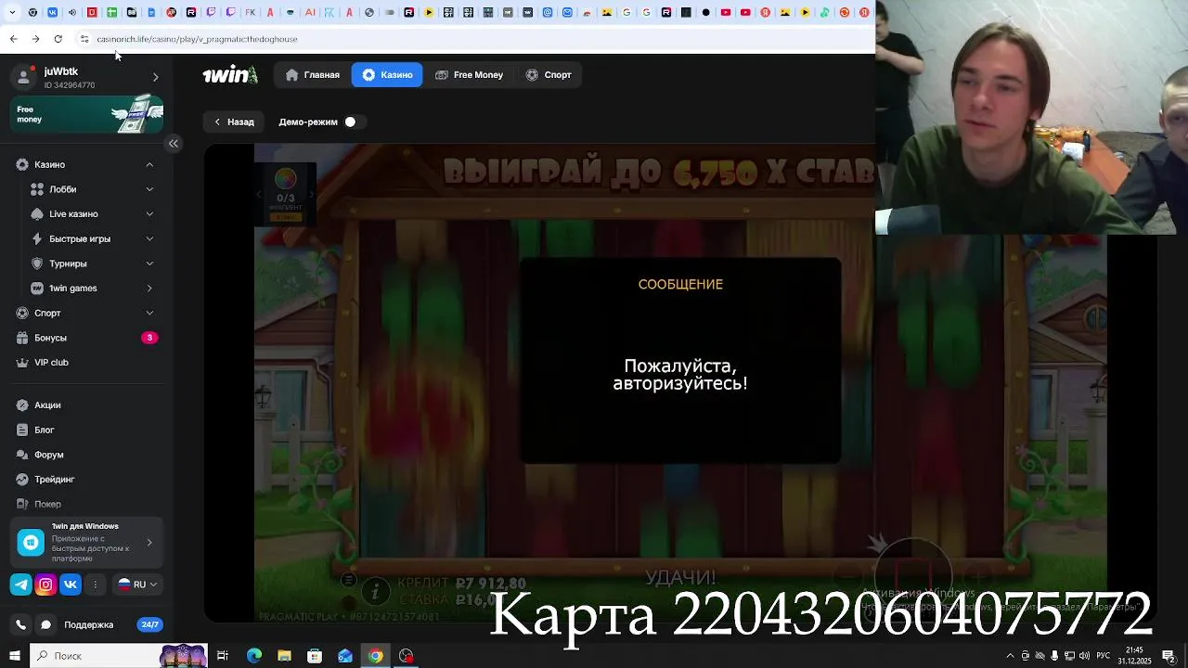Screen dimensions: 1188x668
Task: Open the Трейдинг link
Action: coord(55,480)
